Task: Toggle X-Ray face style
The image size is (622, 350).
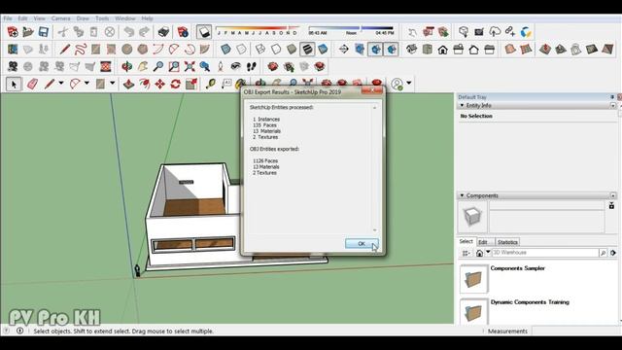Action: tap(225, 50)
